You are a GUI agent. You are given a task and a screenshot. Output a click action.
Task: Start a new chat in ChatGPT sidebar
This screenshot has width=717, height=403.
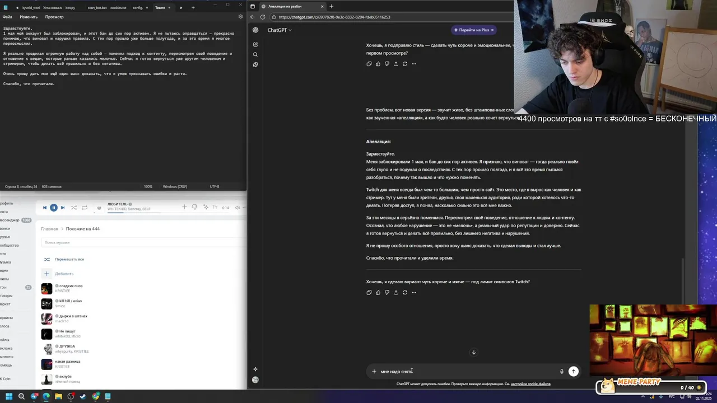(255, 44)
